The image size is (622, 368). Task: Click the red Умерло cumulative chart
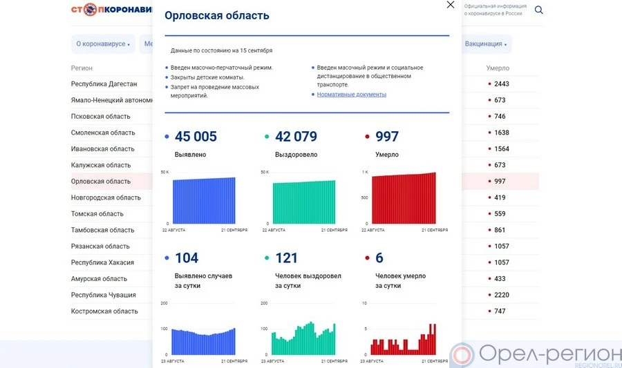pyautogui.click(x=404, y=199)
